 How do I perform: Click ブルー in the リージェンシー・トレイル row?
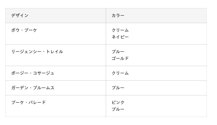tap(118, 52)
